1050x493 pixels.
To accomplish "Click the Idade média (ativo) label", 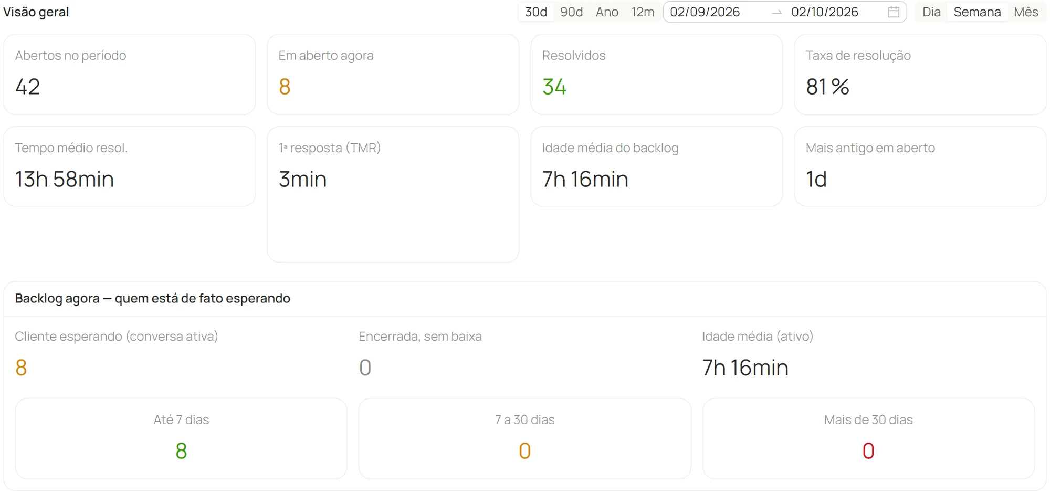I will tap(758, 337).
